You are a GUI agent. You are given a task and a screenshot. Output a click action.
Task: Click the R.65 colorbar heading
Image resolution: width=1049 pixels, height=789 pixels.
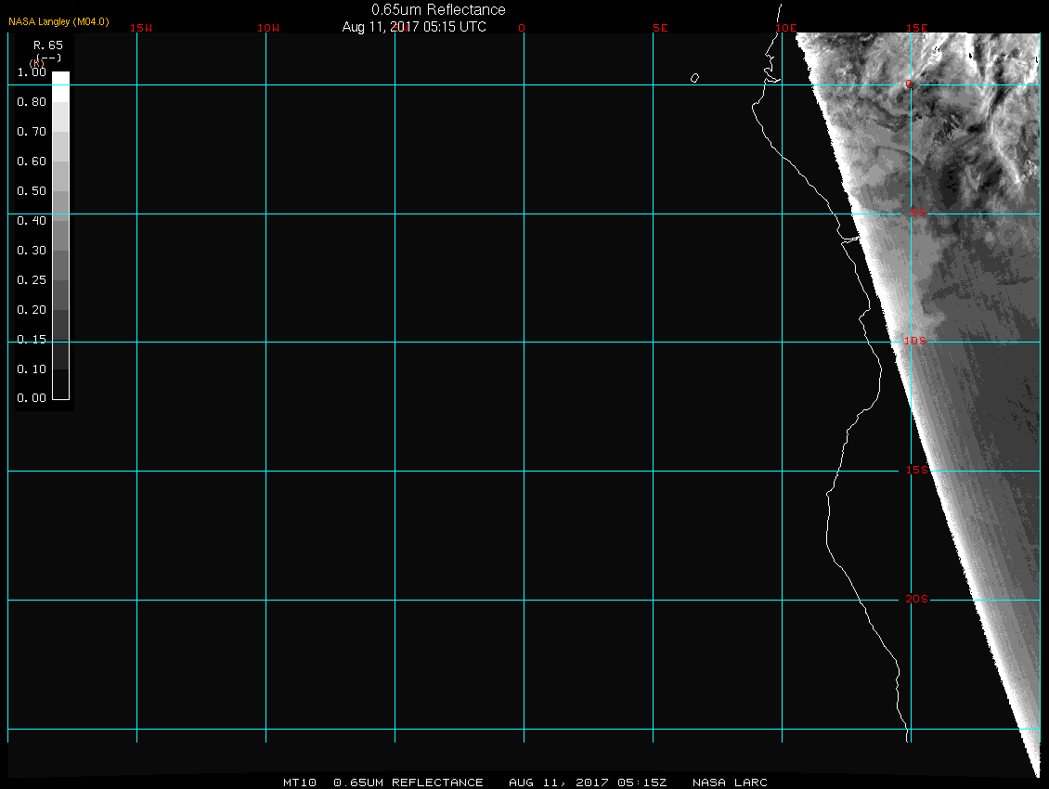46,45
